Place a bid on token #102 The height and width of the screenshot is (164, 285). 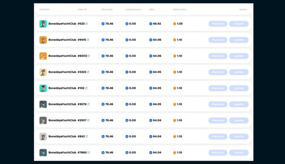point(218,88)
